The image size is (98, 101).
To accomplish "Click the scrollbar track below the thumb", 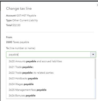I will [x=95, y=88].
